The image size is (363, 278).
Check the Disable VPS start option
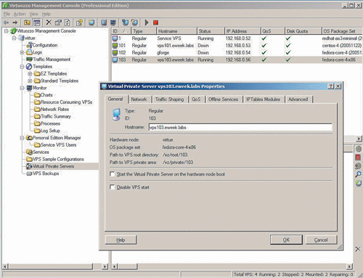click(x=113, y=187)
